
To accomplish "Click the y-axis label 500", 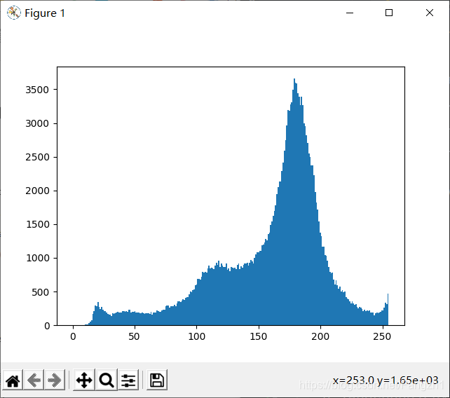I will [40, 292].
